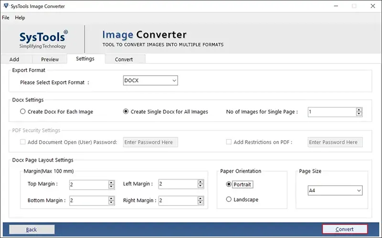Viewport: 382px width, 238px height.
Task: Open the Page Size A4 dropdown
Action: point(335,191)
